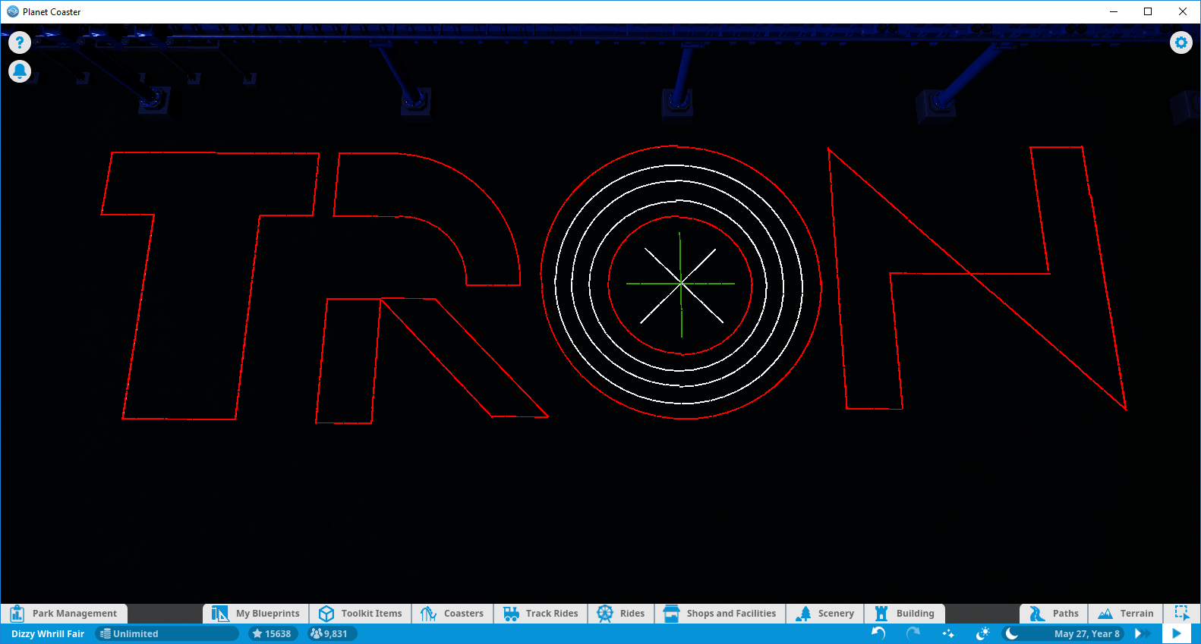Image resolution: width=1201 pixels, height=644 pixels.
Task: Open the Shops and Facilities tab
Action: [720, 614]
